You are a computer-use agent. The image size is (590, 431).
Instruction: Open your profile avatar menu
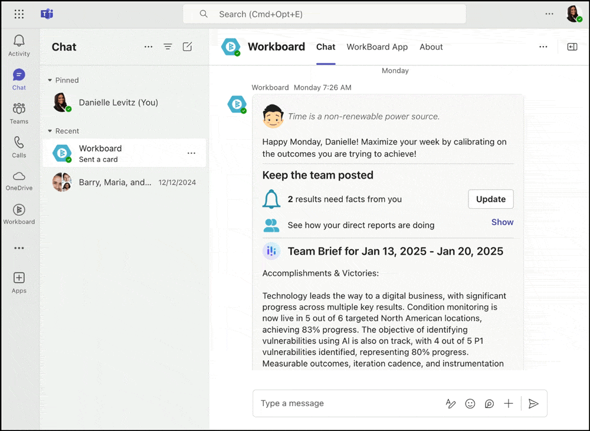pyautogui.click(x=574, y=14)
